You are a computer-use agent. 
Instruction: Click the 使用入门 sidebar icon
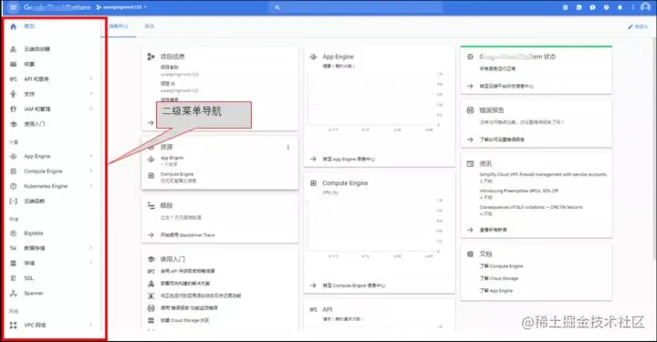point(13,124)
